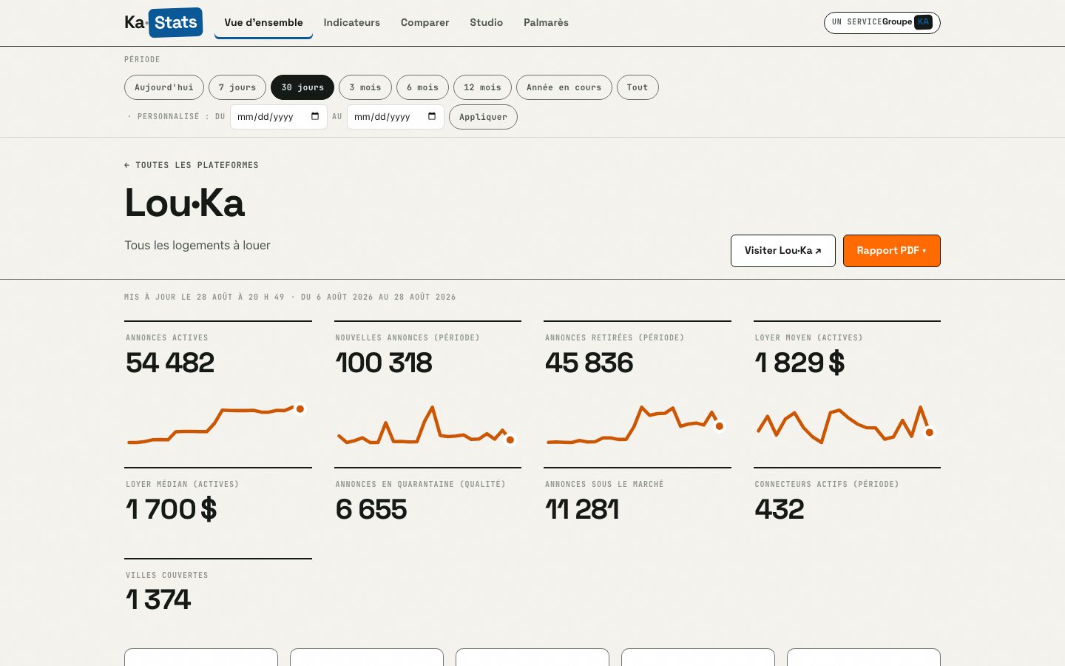Click the Annonces actives sparkline chart
The width and height of the screenshot is (1065, 666).
pyautogui.click(x=216, y=425)
